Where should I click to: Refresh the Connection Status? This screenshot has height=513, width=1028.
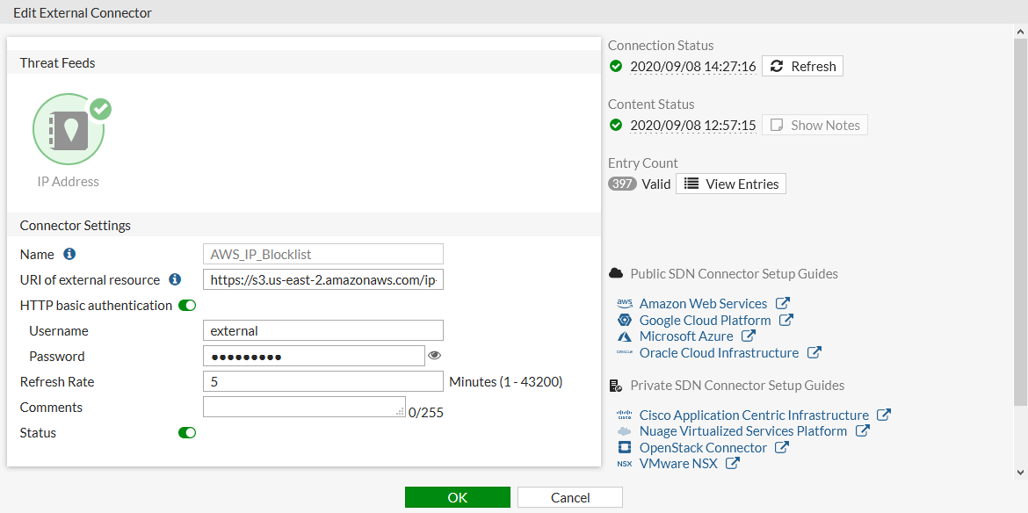[x=801, y=66]
